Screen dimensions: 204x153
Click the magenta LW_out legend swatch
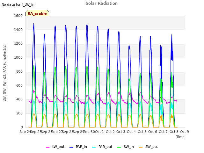tap(47, 147)
